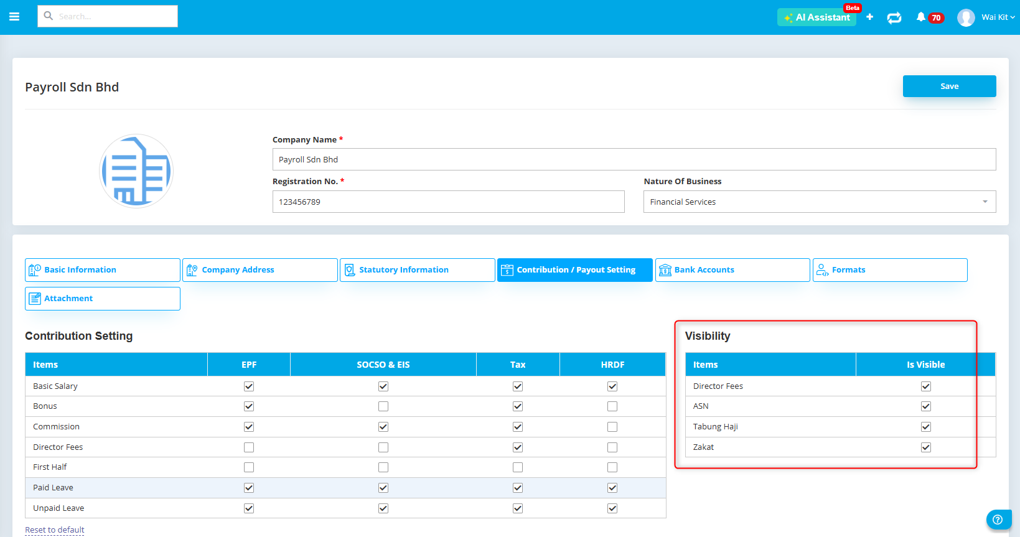Toggle SOCSO & EIS for Bonus
The image size is (1020, 537).
383,406
